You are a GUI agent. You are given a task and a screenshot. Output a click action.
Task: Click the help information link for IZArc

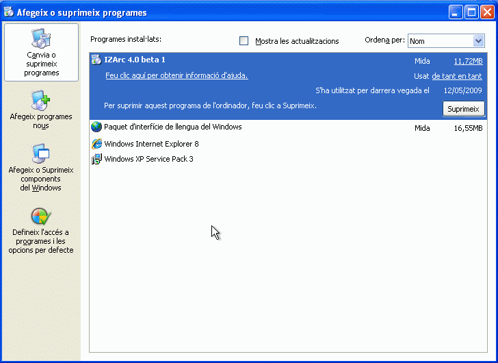pos(176,75)
